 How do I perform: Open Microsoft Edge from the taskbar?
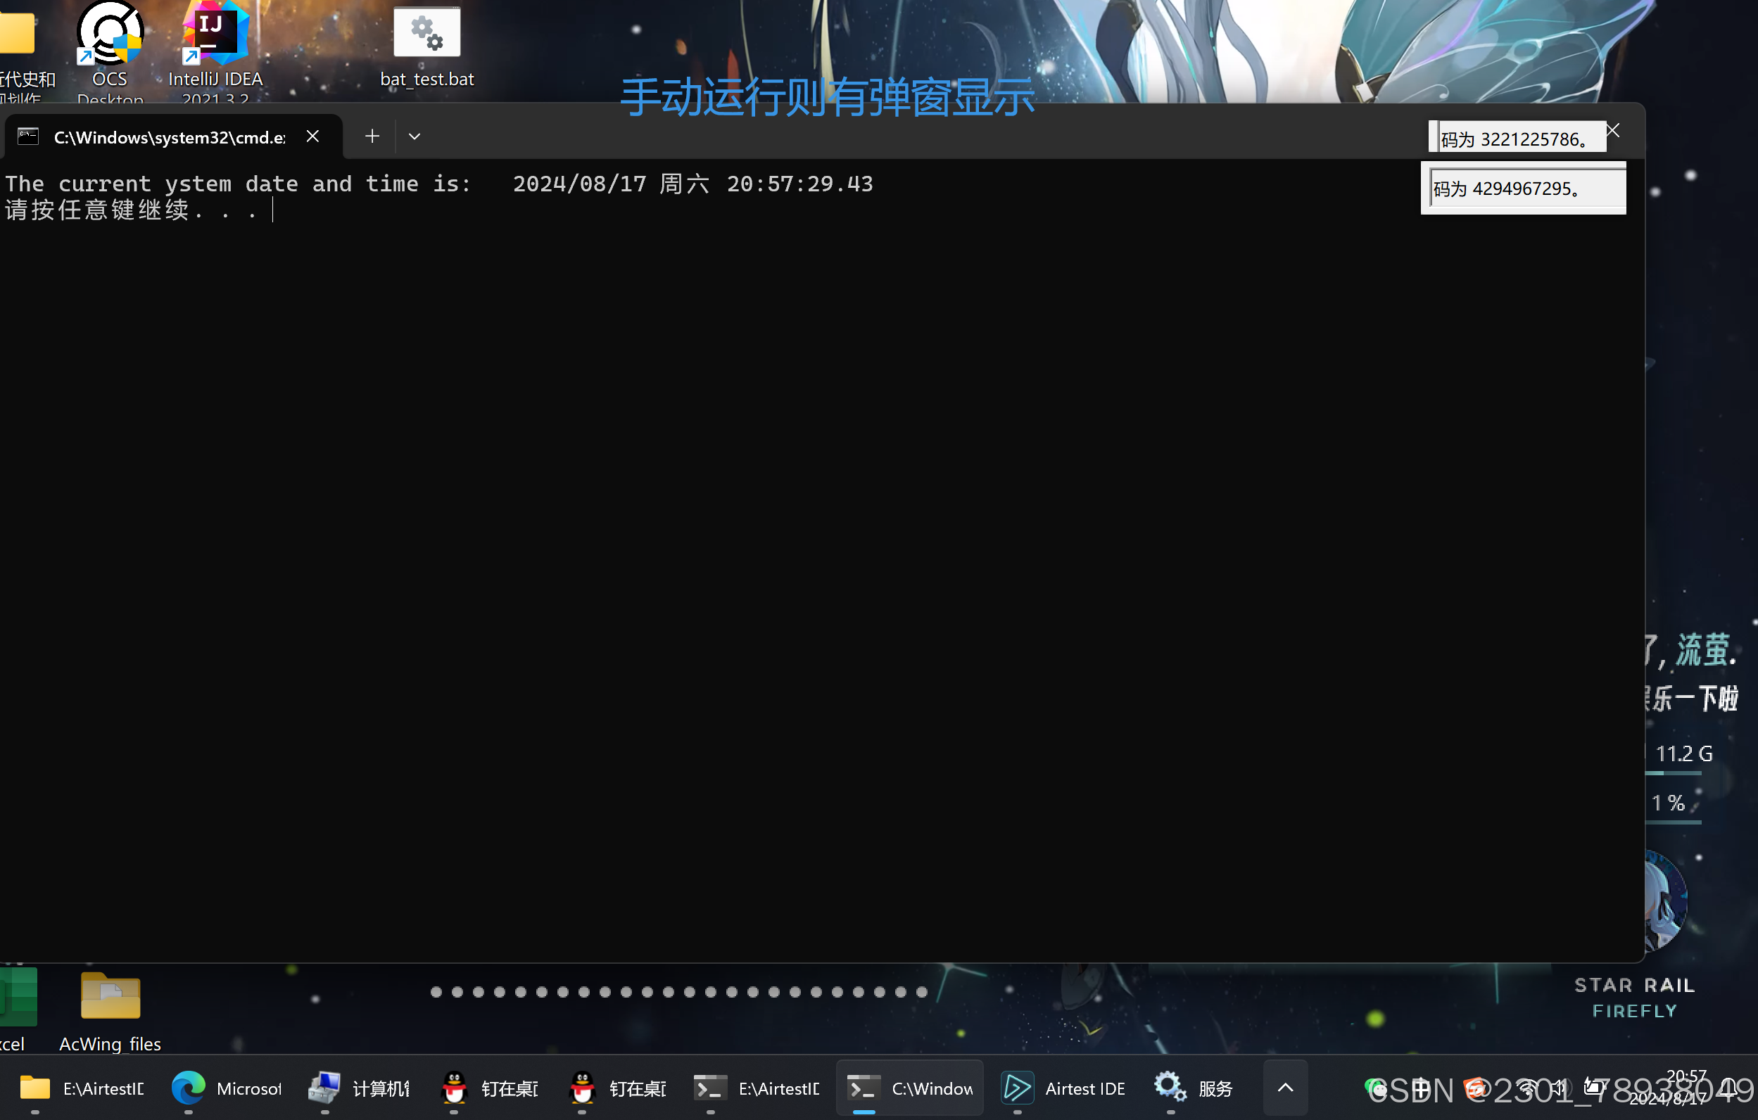pos(226,1088)
